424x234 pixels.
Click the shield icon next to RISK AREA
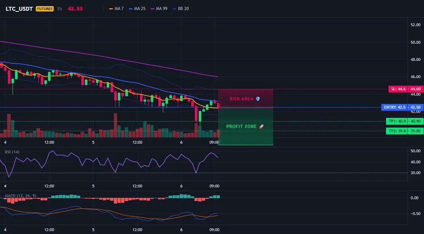coord(258,99)
